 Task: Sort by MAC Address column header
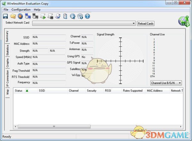pos(157,91)
